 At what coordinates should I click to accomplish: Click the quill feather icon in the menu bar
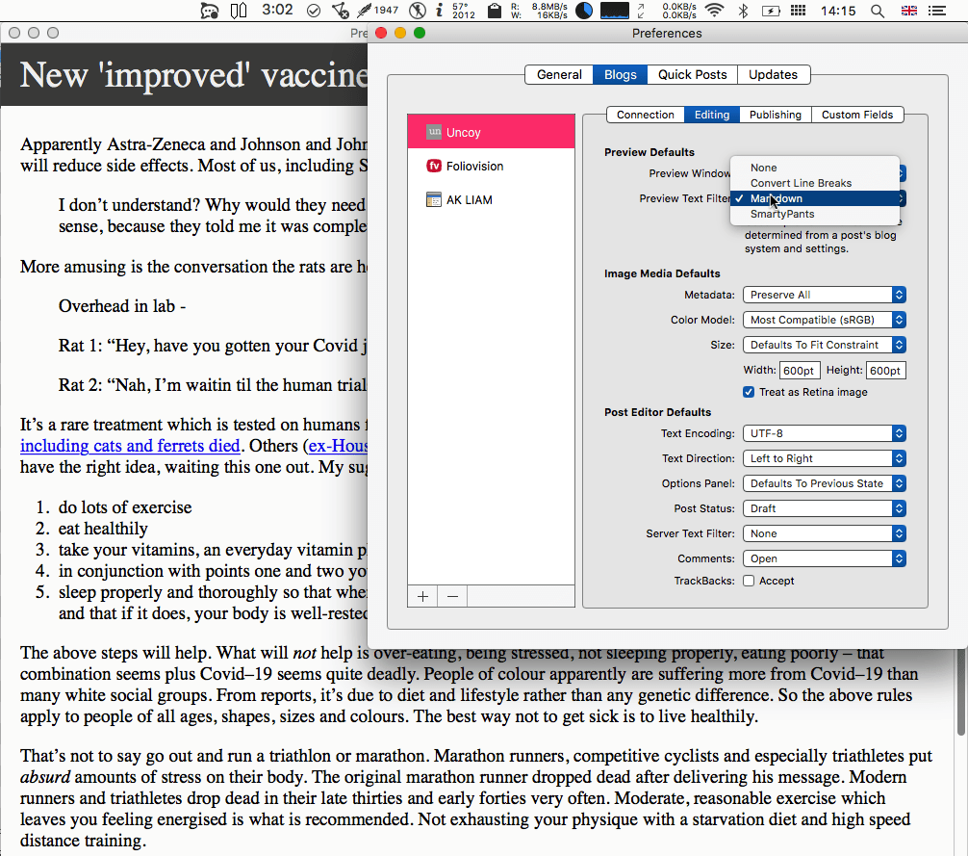point(365,10)
